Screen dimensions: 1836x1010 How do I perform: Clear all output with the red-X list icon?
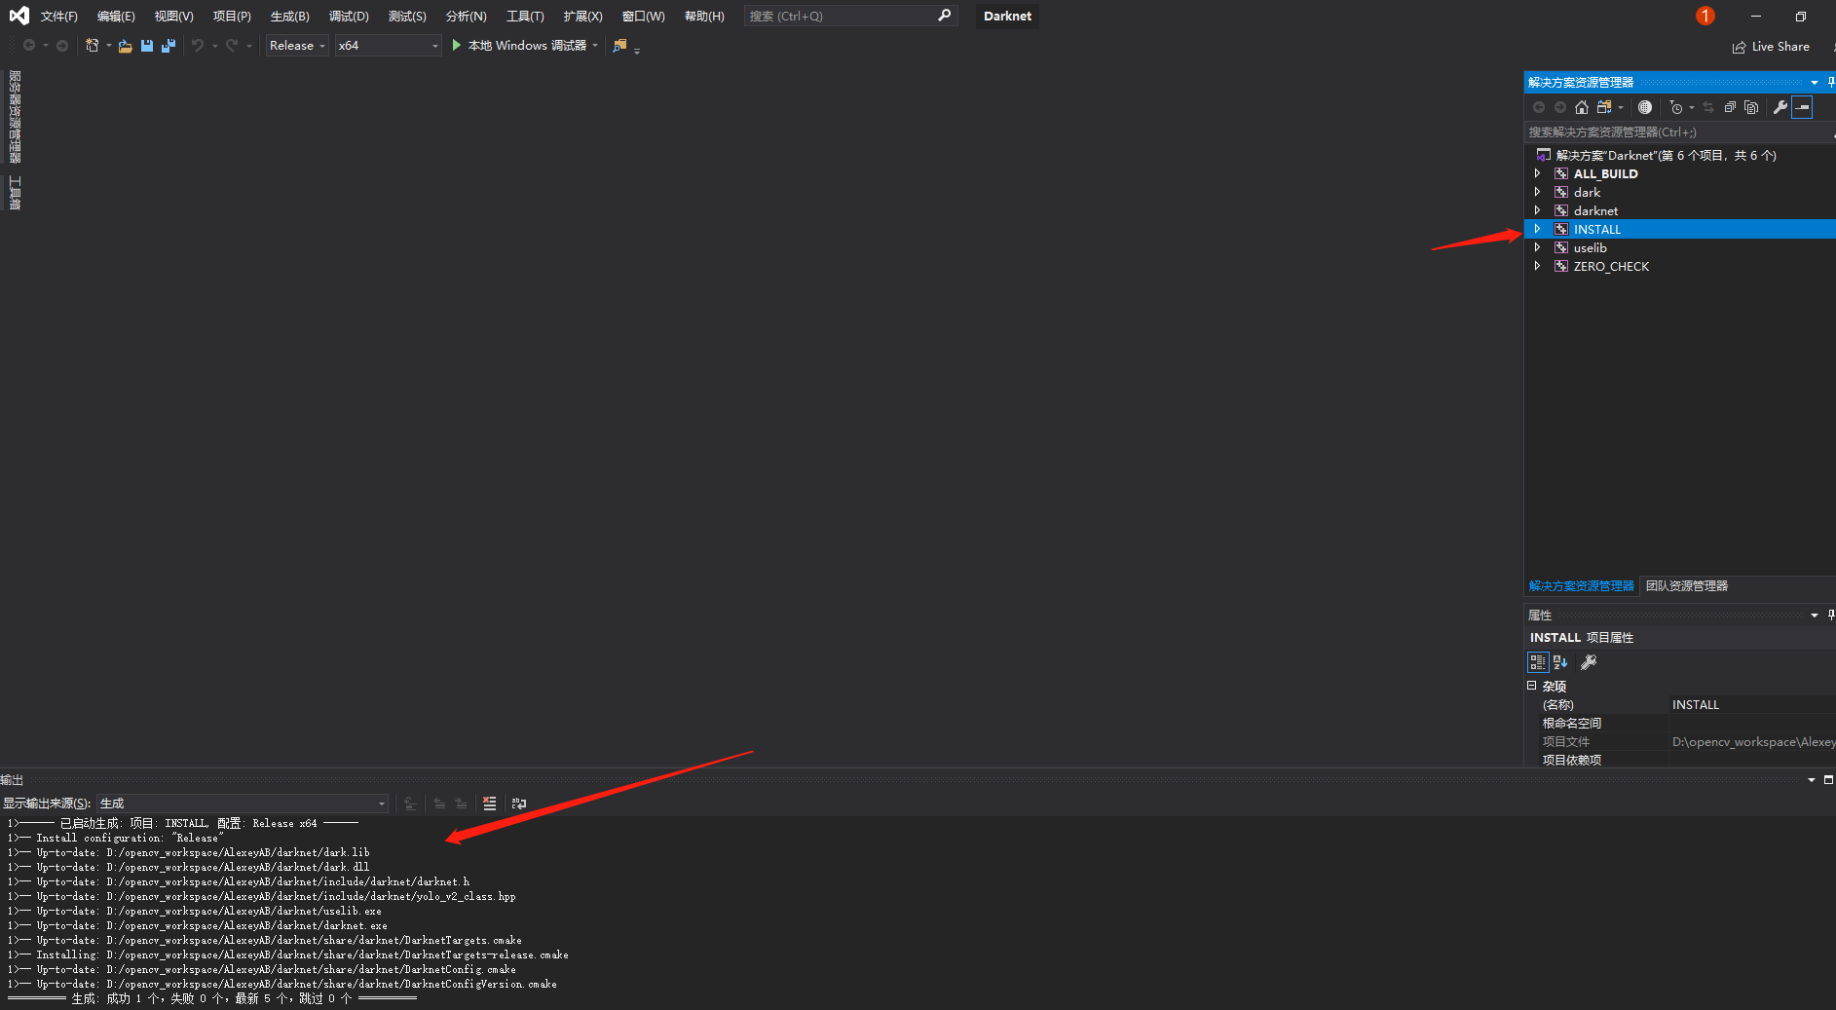tap(489, 804)
